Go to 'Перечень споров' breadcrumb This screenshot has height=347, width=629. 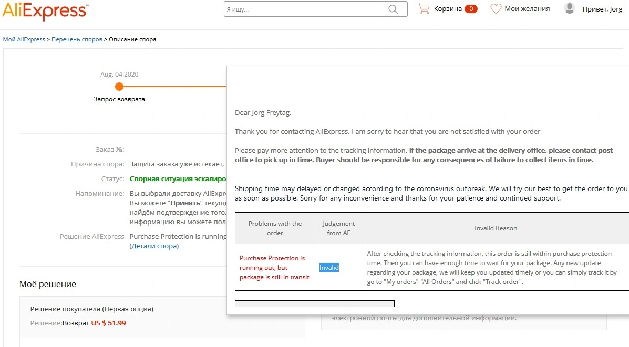(x=77, y=39)
